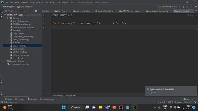The height and width of the screenshot is (111, 198).
Task: Open the Problems tool window
Action: pyautogui.click(x=20, y=99)
